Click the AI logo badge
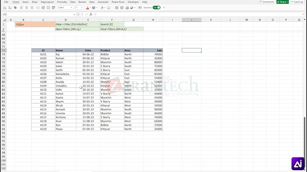307x172 pixels. 298,163
